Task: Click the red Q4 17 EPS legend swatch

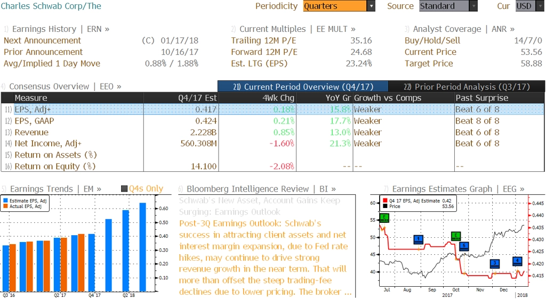Action: (x=385, y=201)
